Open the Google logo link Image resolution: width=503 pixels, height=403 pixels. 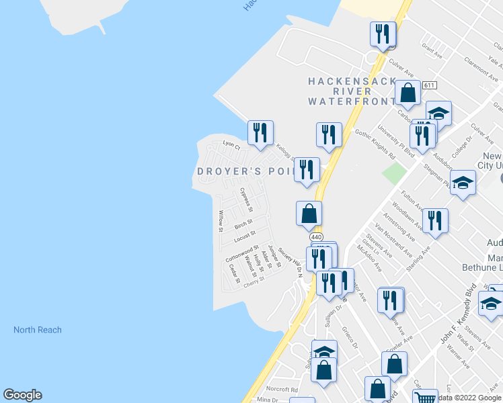(x=22, y=395)
